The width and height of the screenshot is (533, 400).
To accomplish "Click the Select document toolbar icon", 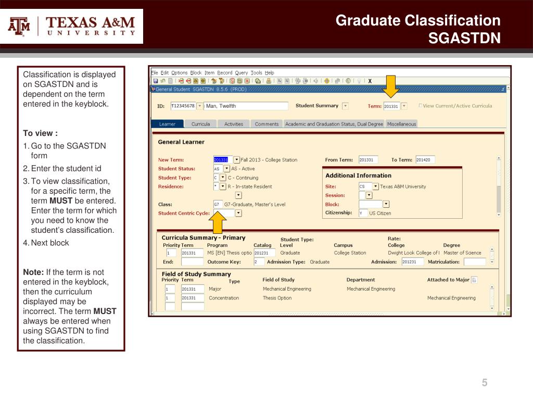I will click(x=171, y=81).
